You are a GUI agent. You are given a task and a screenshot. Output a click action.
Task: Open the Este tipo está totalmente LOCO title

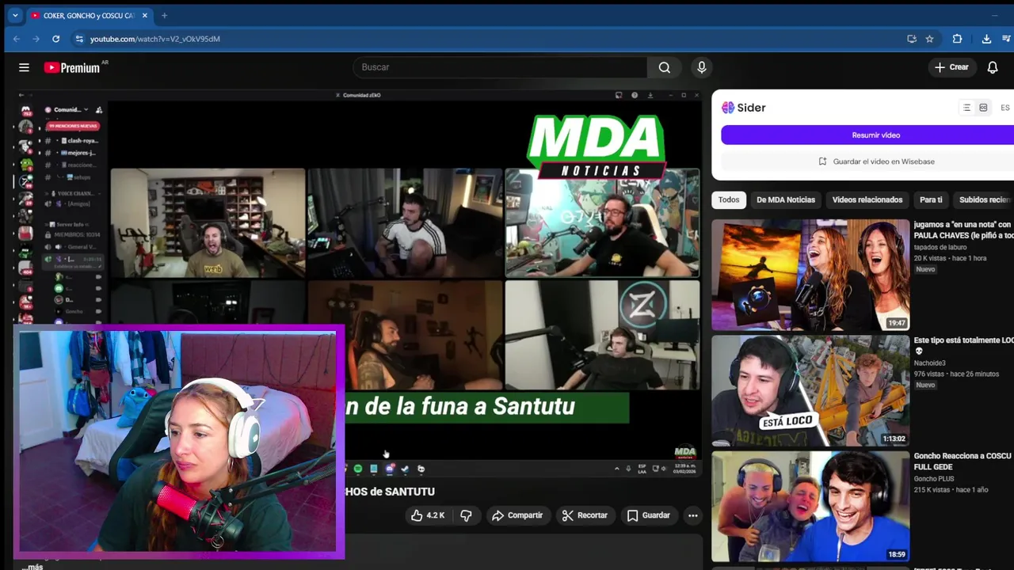(963, 345)
